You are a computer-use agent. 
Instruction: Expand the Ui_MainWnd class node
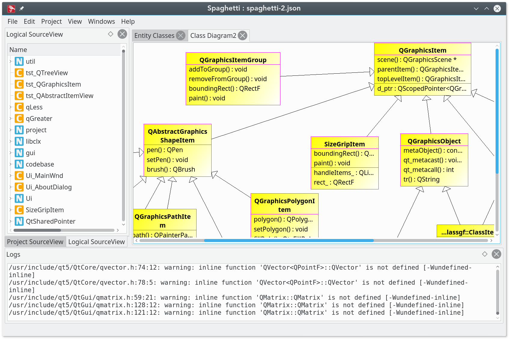coord(11,176)
